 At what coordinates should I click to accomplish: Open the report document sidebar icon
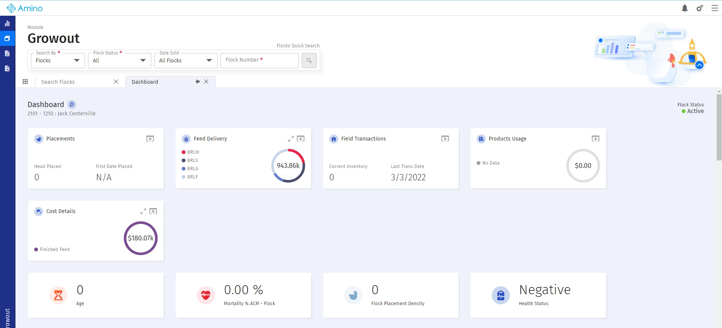tap(7, 53)
